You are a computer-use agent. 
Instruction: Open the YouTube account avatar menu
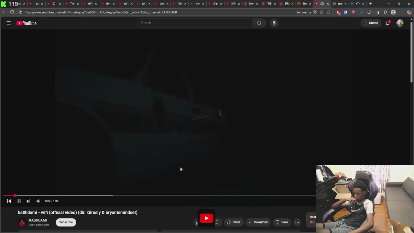pos(400,23)
